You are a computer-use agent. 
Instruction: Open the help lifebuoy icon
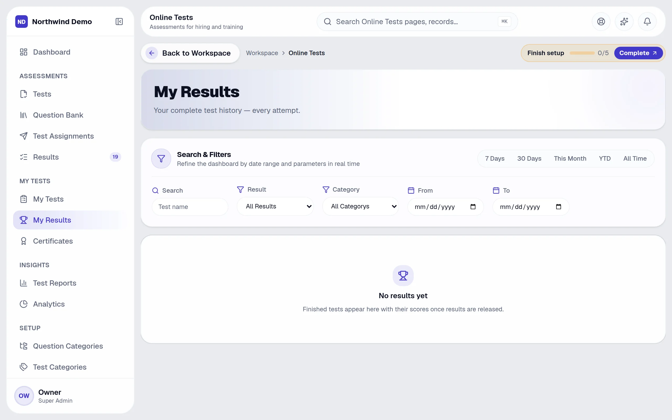tap(601, 22)
